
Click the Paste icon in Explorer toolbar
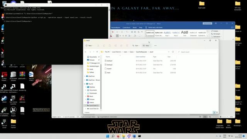click(x=110, y=46)
